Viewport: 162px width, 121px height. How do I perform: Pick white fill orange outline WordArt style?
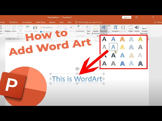coord(131,55)
